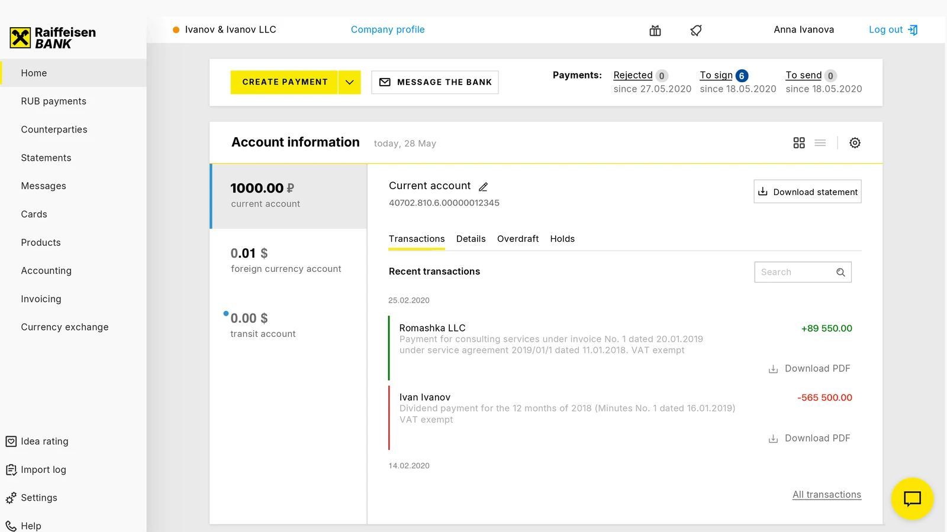Open Messages in the sidebar
Image resolution: width=947 pixels, height=532 pixels.
pos(73,186)
